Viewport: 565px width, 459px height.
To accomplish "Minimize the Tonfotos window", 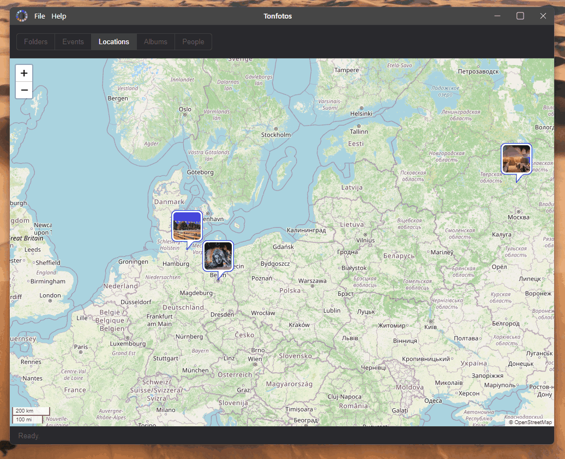I will click(497, 16).
